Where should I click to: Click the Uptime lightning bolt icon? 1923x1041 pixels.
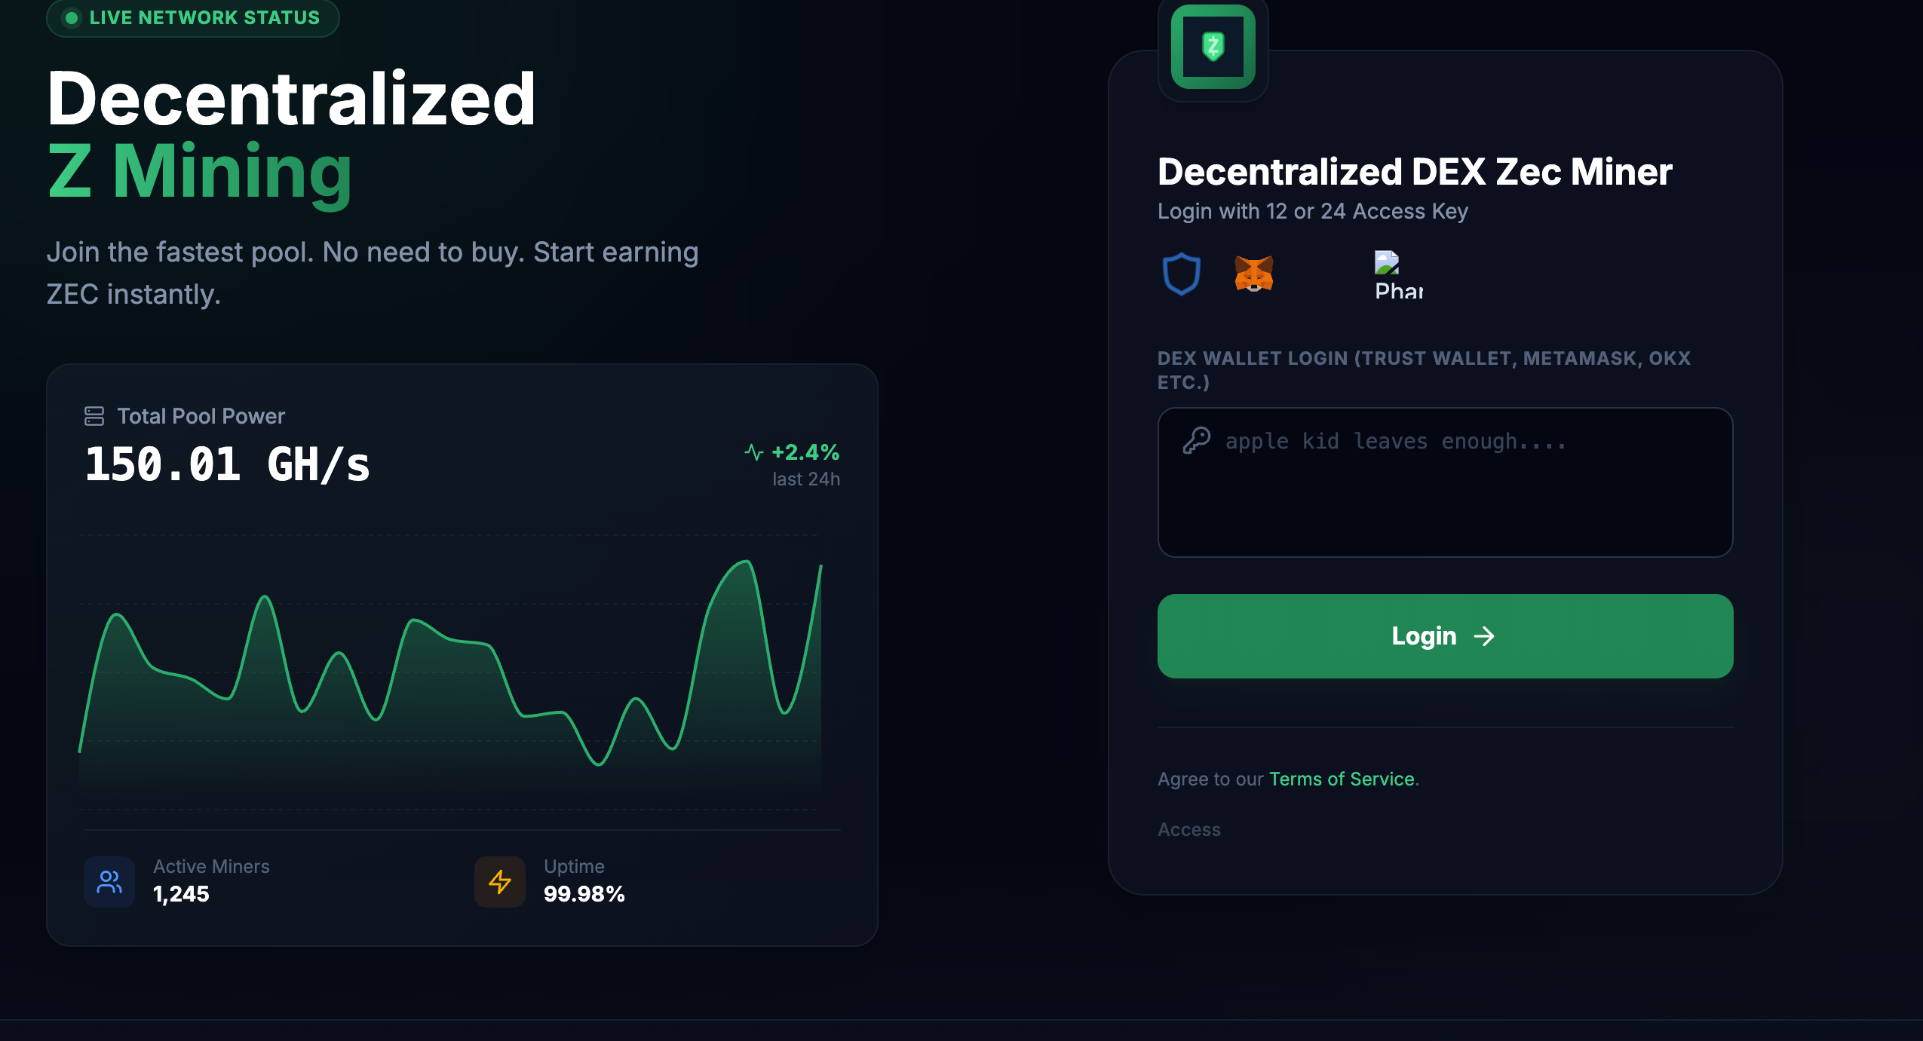coord(500,882)
